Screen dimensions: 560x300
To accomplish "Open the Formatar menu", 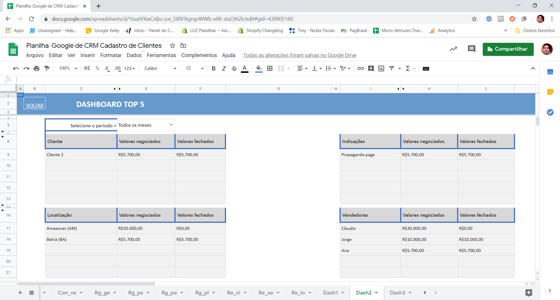I will pyautogui.click(x=111, y=55).
